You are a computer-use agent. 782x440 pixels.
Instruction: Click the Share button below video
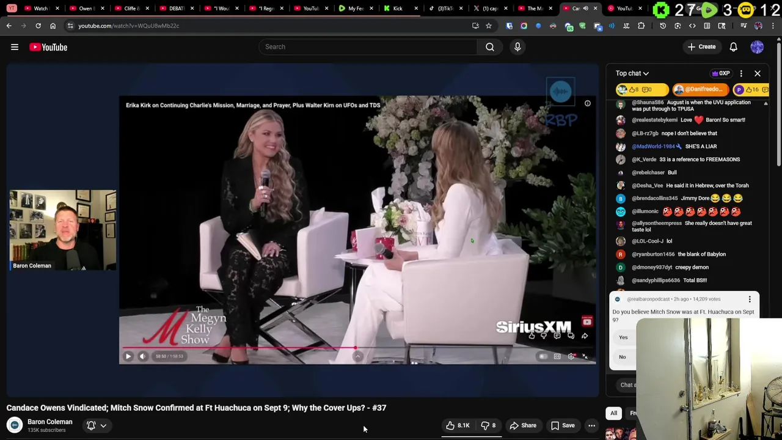coord(523,425)
